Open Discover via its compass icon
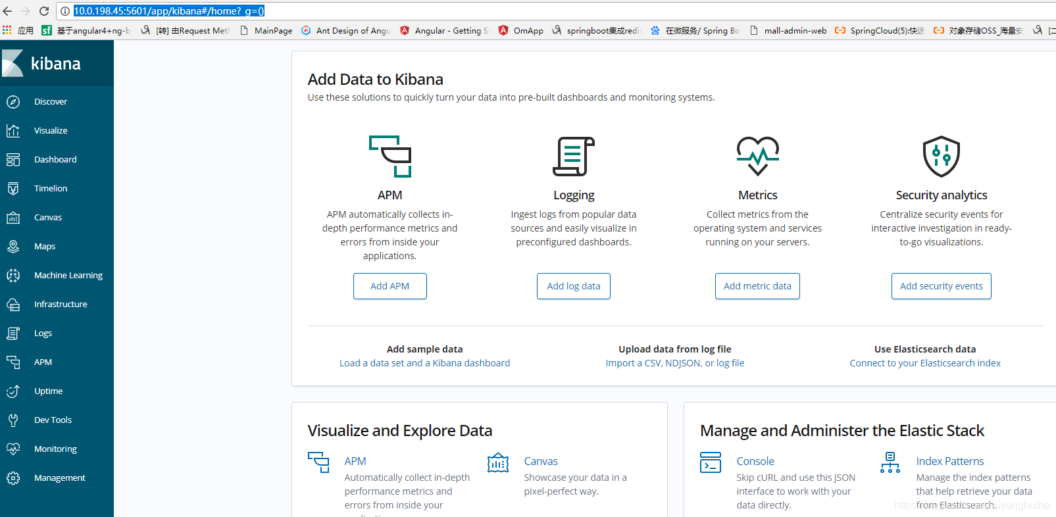The height and width of the screenshot is (517, 1056). click(x=13, y=102)
